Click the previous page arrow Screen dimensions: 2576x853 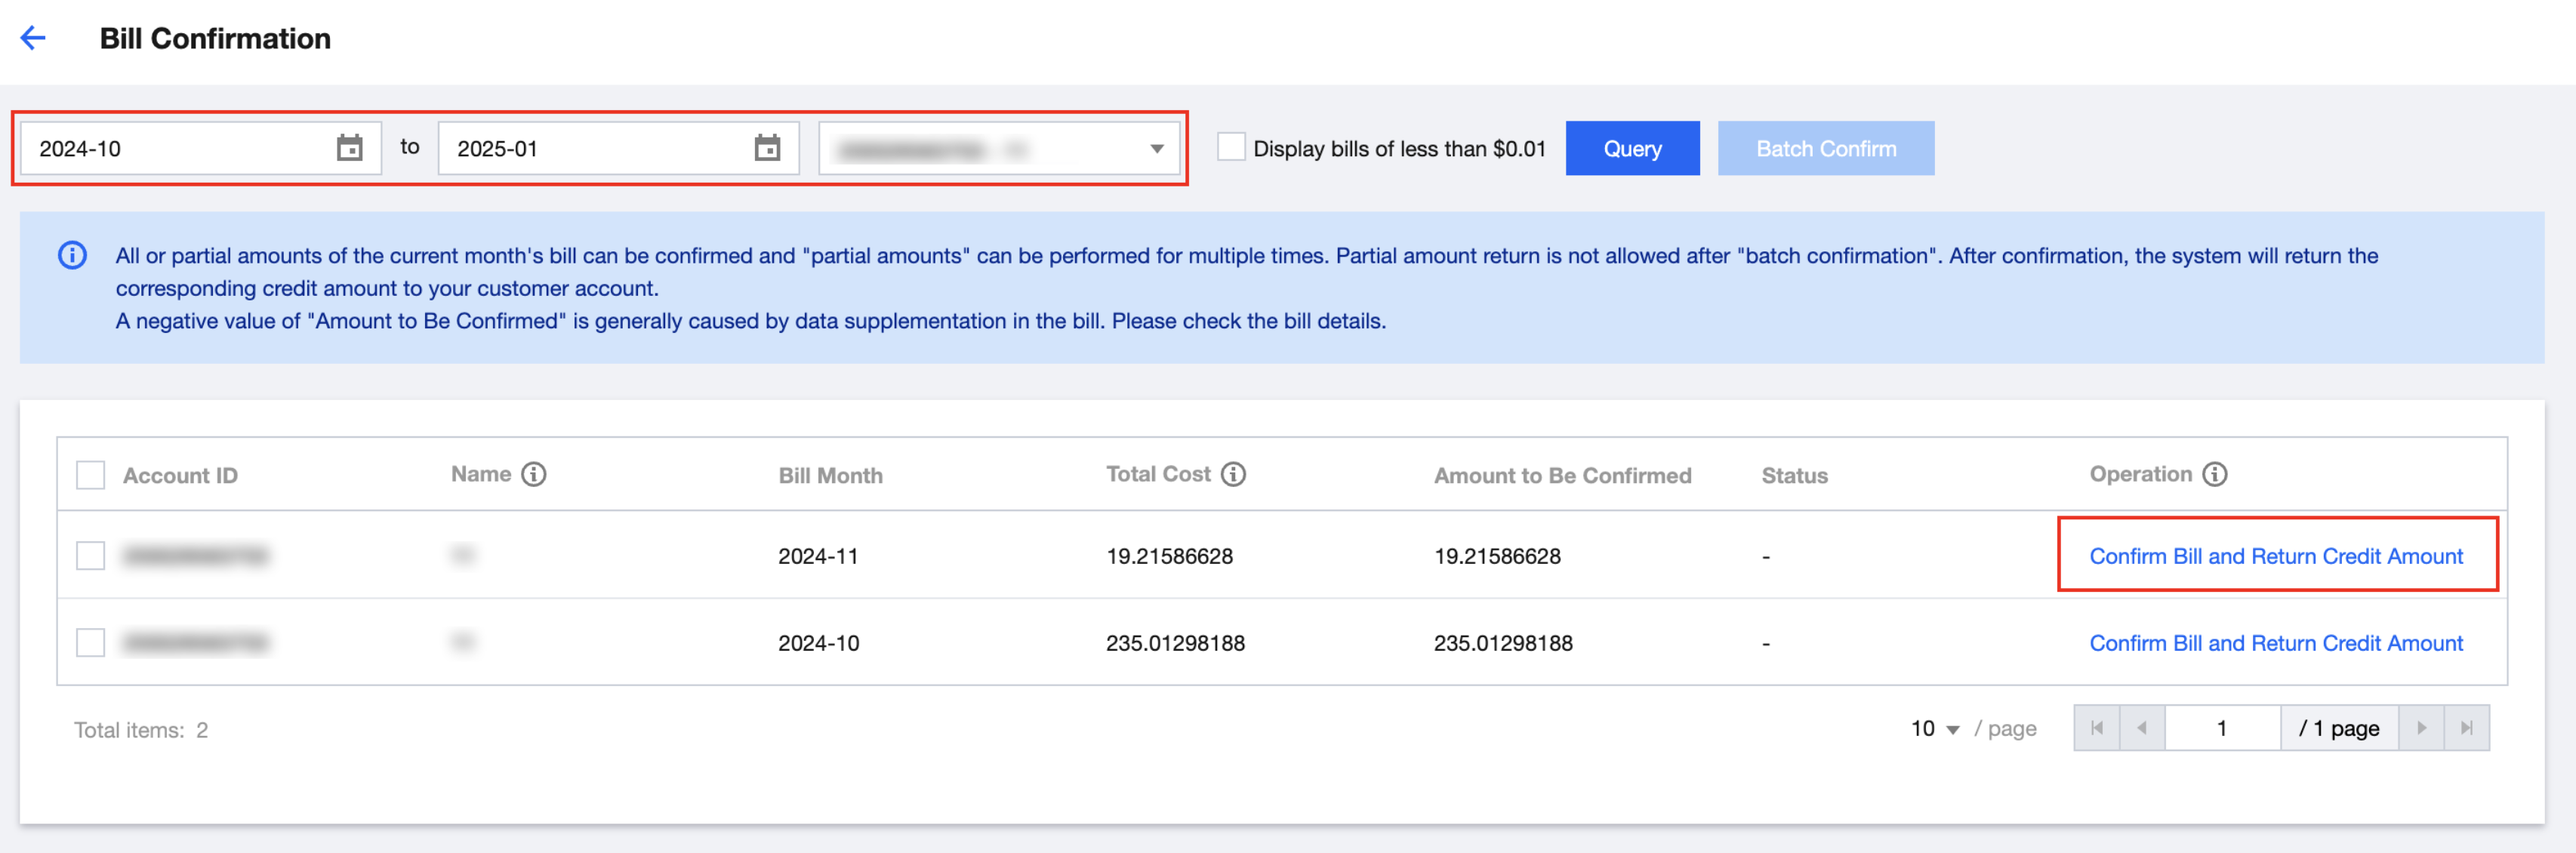[x=2142, y=728]
